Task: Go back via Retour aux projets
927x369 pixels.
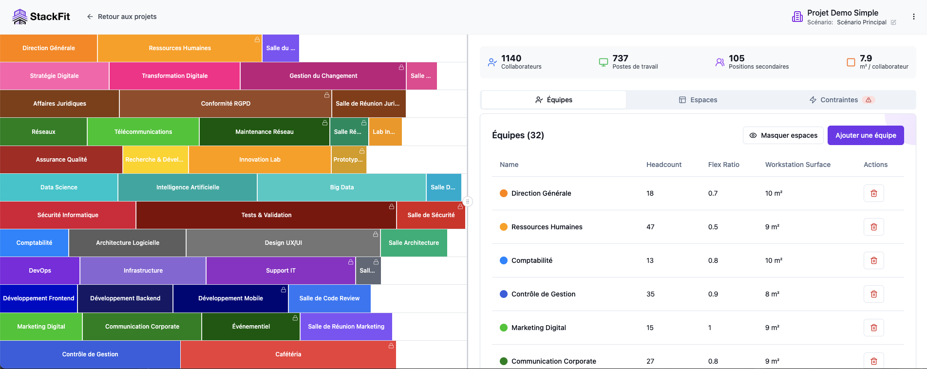Action: [x=122, y=17]
